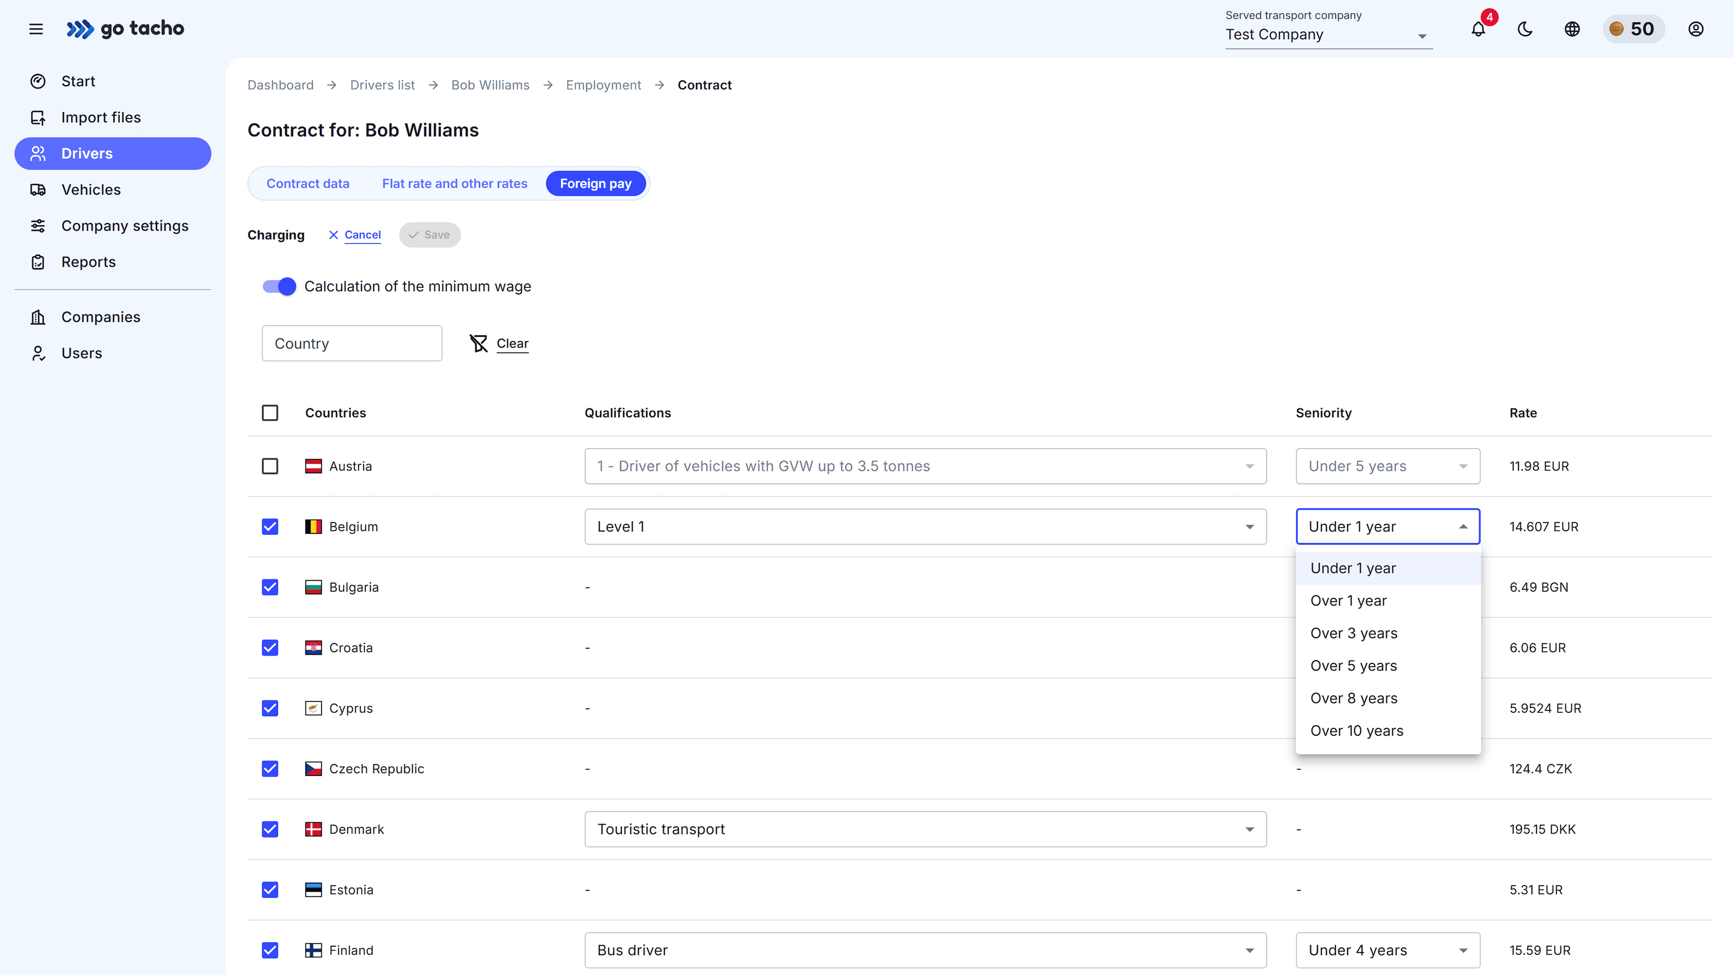
Task: Uncheck the Belgium row checkbox
Action: (x=270, y=527)
